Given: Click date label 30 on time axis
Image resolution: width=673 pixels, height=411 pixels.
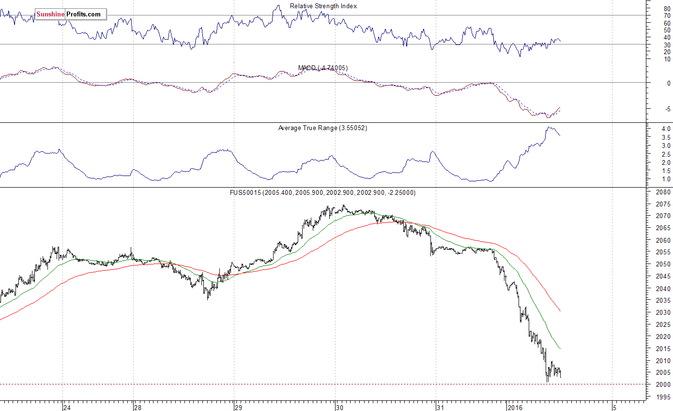Looking at the screenshot, I should coord(340,408).
